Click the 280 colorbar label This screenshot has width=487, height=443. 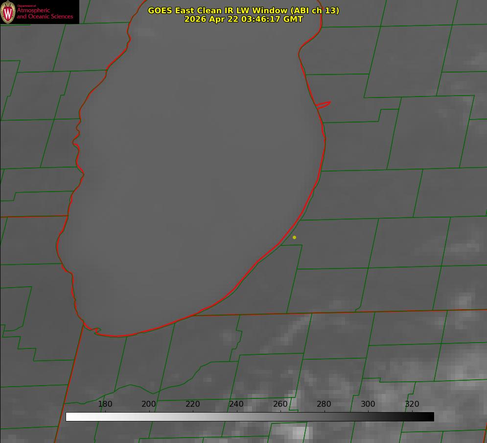[324, 404]
